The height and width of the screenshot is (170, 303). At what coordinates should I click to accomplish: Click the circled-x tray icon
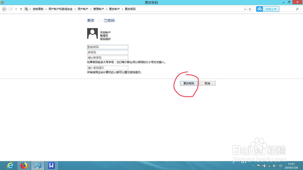click(x=281, y=166)
